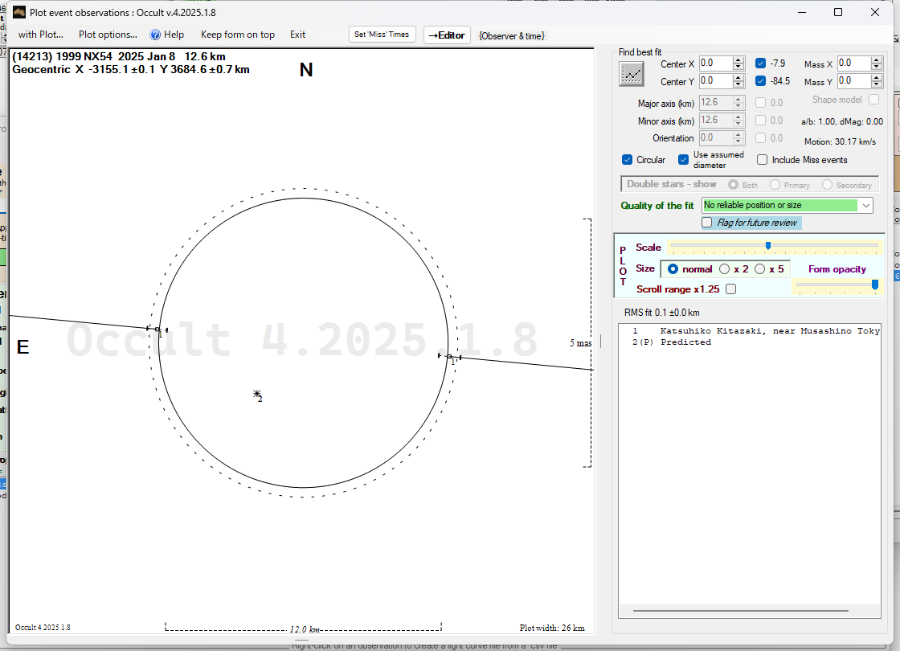Open the Quality of the fit dropdown
The width and height of the screenshot is (900, 651).
[865, 206]
